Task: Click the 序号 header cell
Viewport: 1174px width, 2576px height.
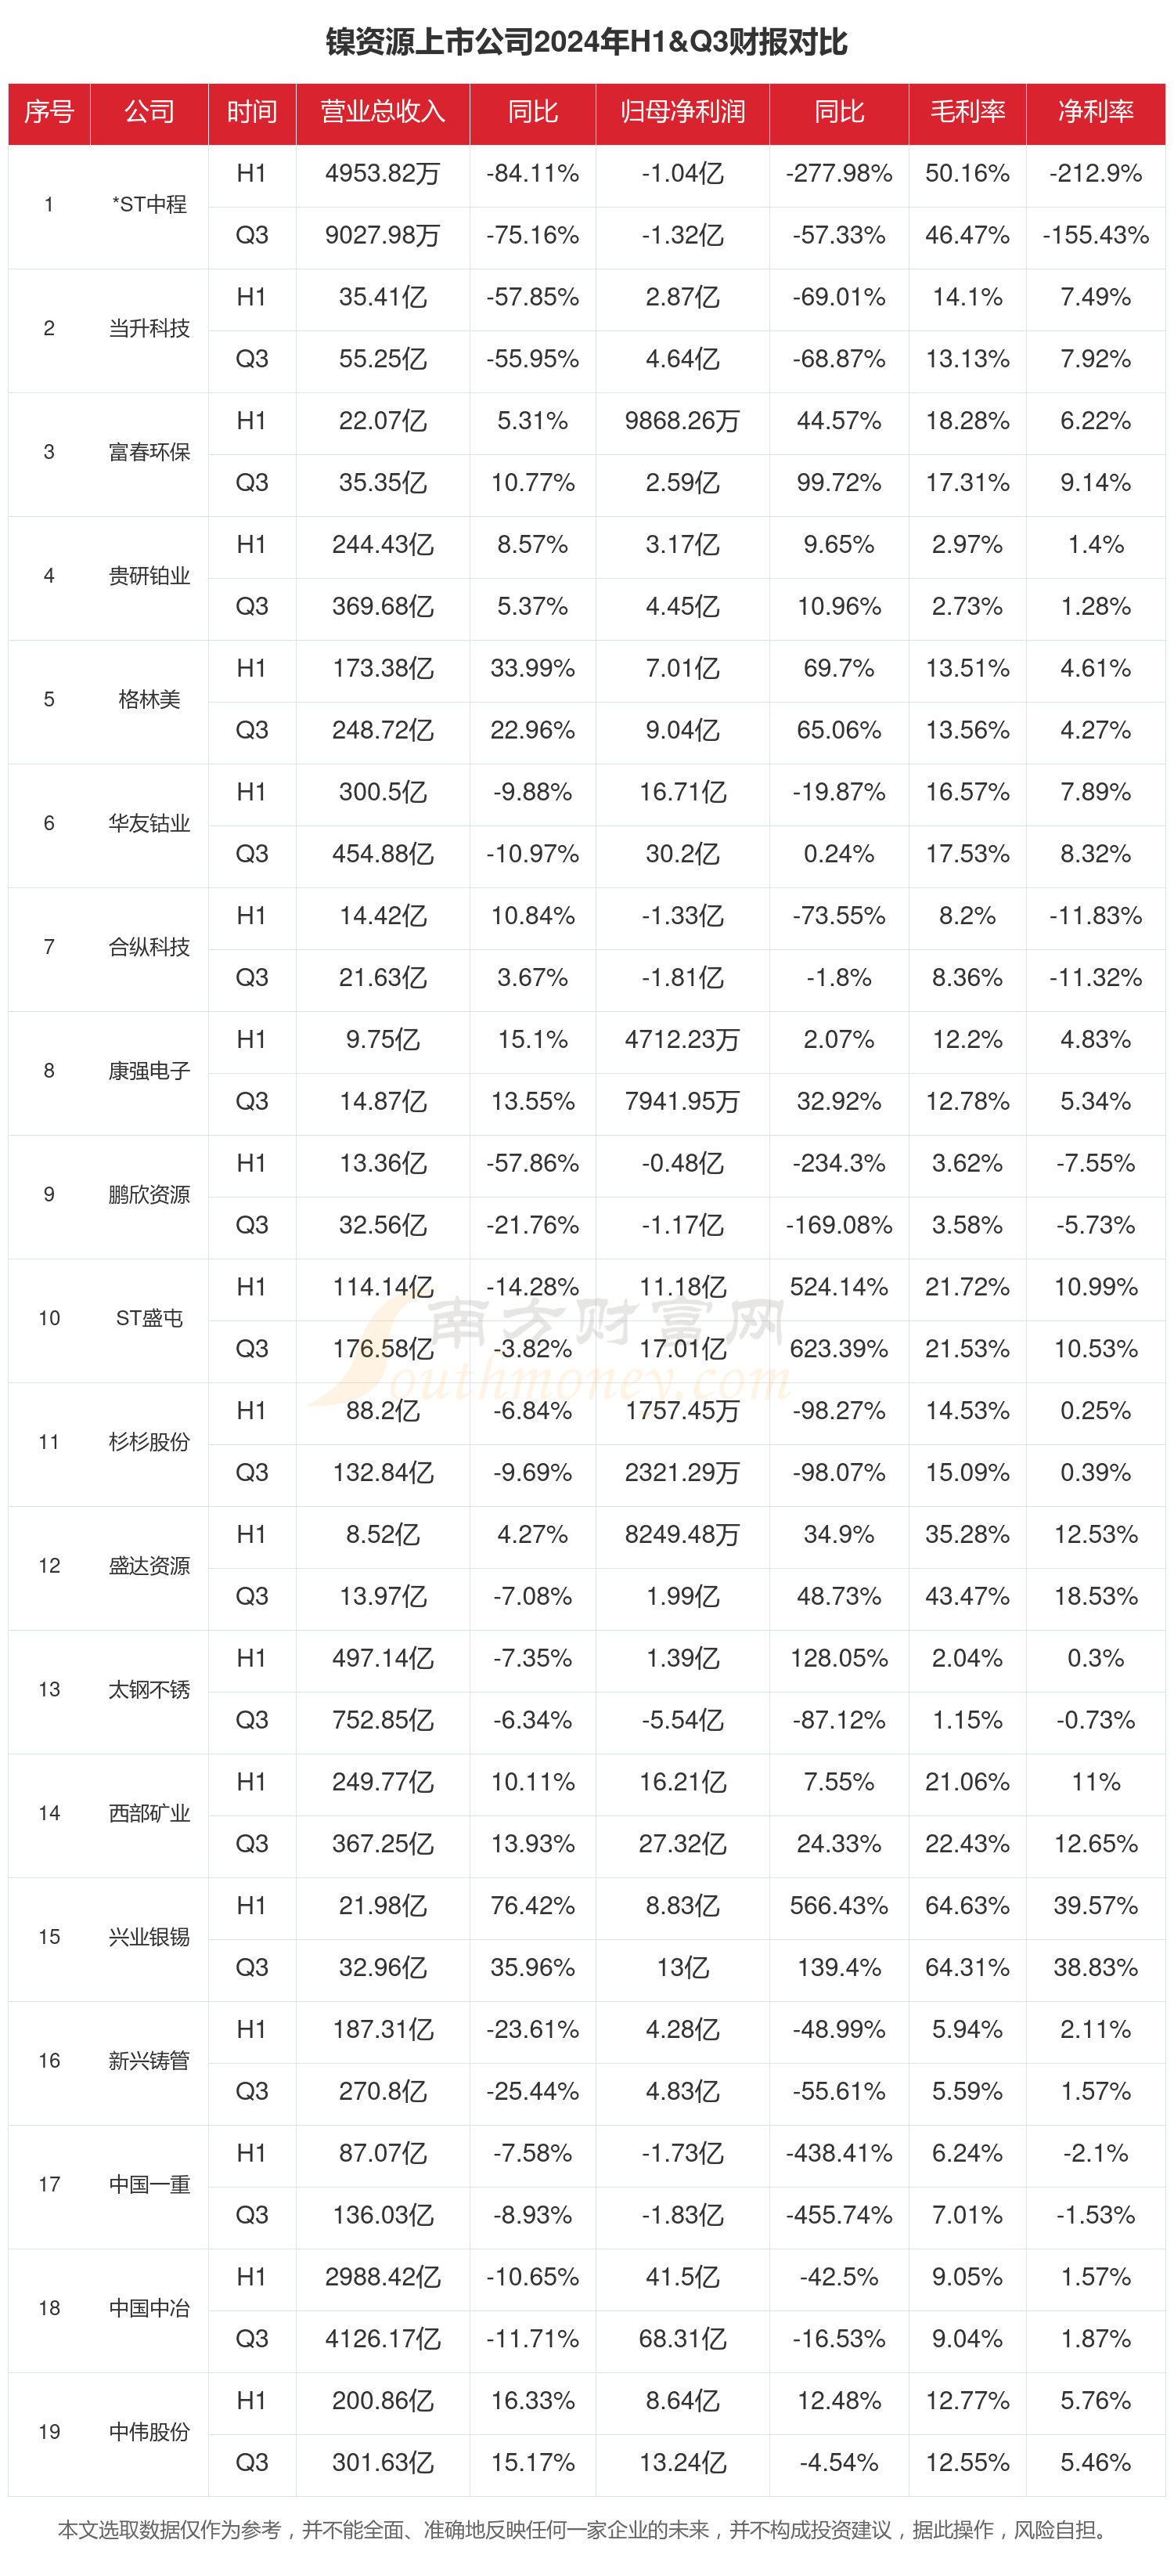Action: tap(49, 112)
